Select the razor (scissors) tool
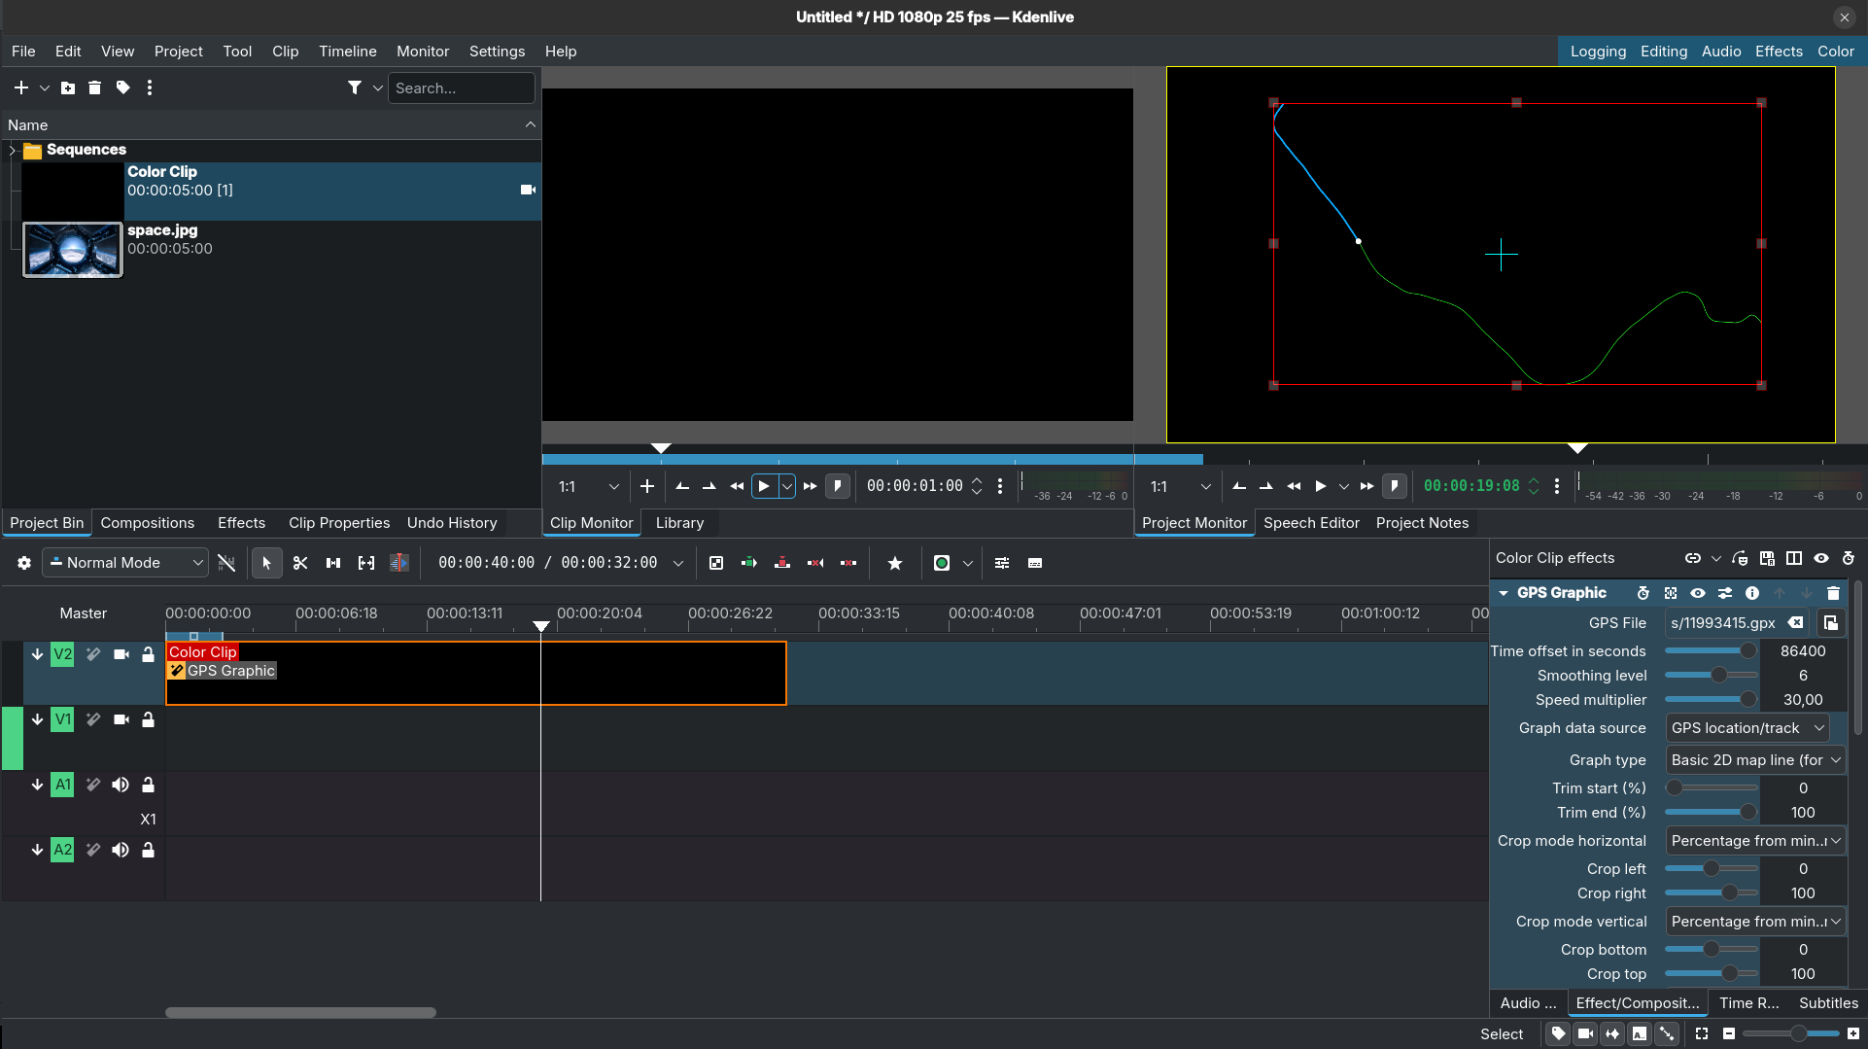 [300, 563]
